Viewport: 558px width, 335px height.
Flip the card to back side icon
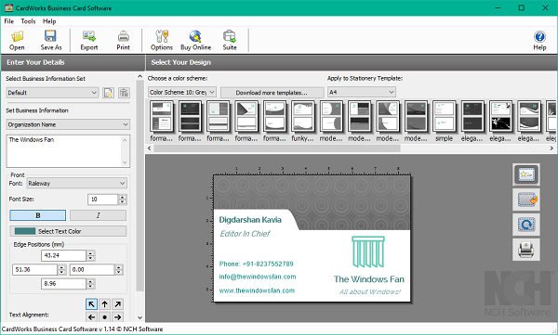click(526, 200)
